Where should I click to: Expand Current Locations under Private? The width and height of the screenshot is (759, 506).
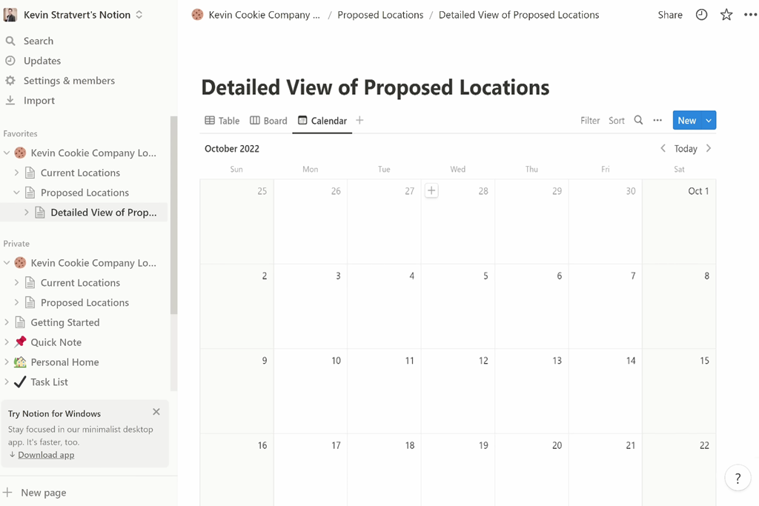click(16, 282)
